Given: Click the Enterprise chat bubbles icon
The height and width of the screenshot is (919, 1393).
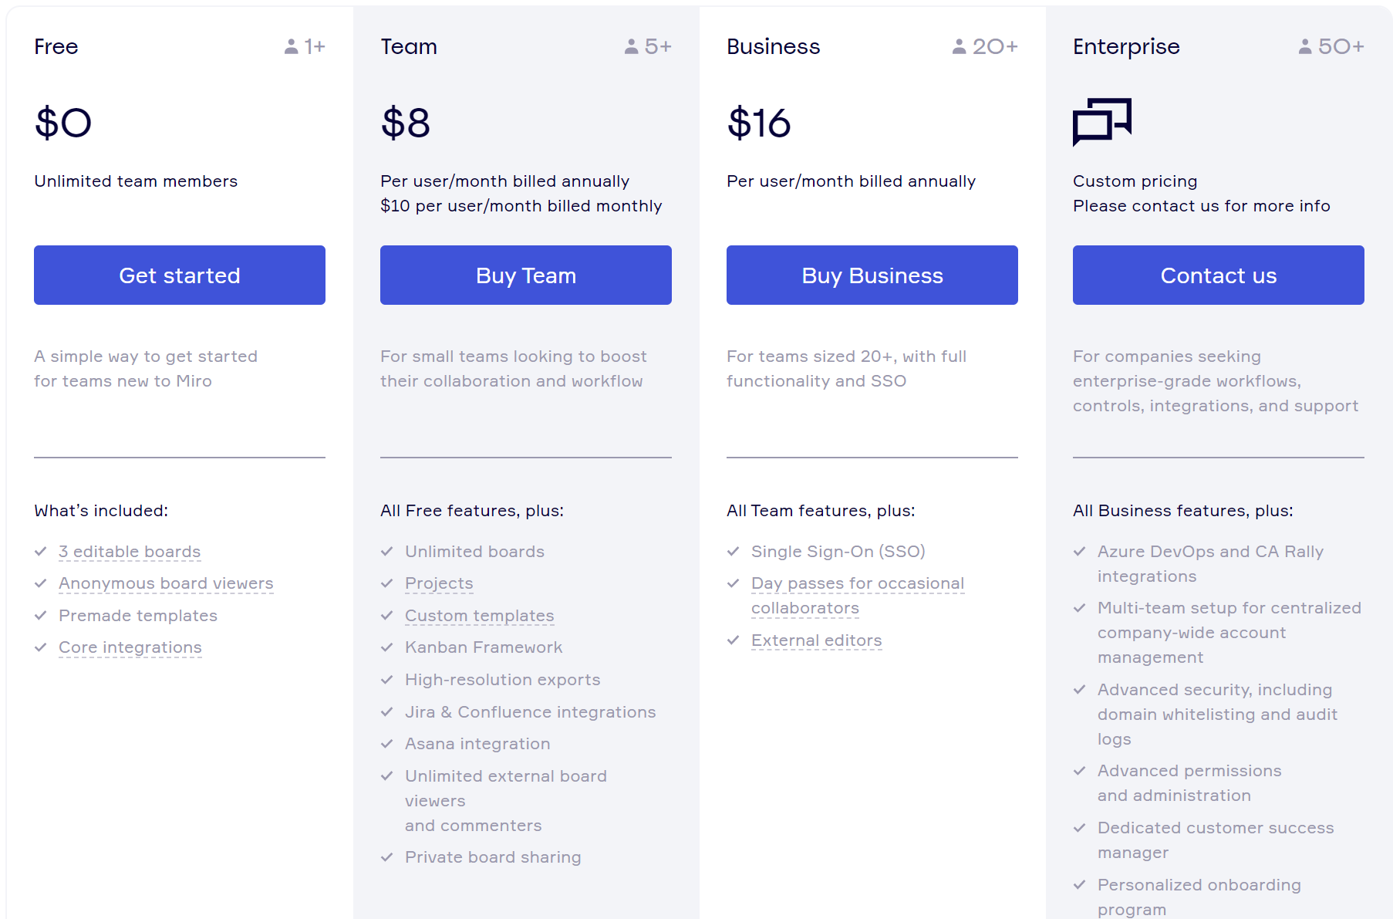Looking at the screenshot, I should (x=1101, y=121).
